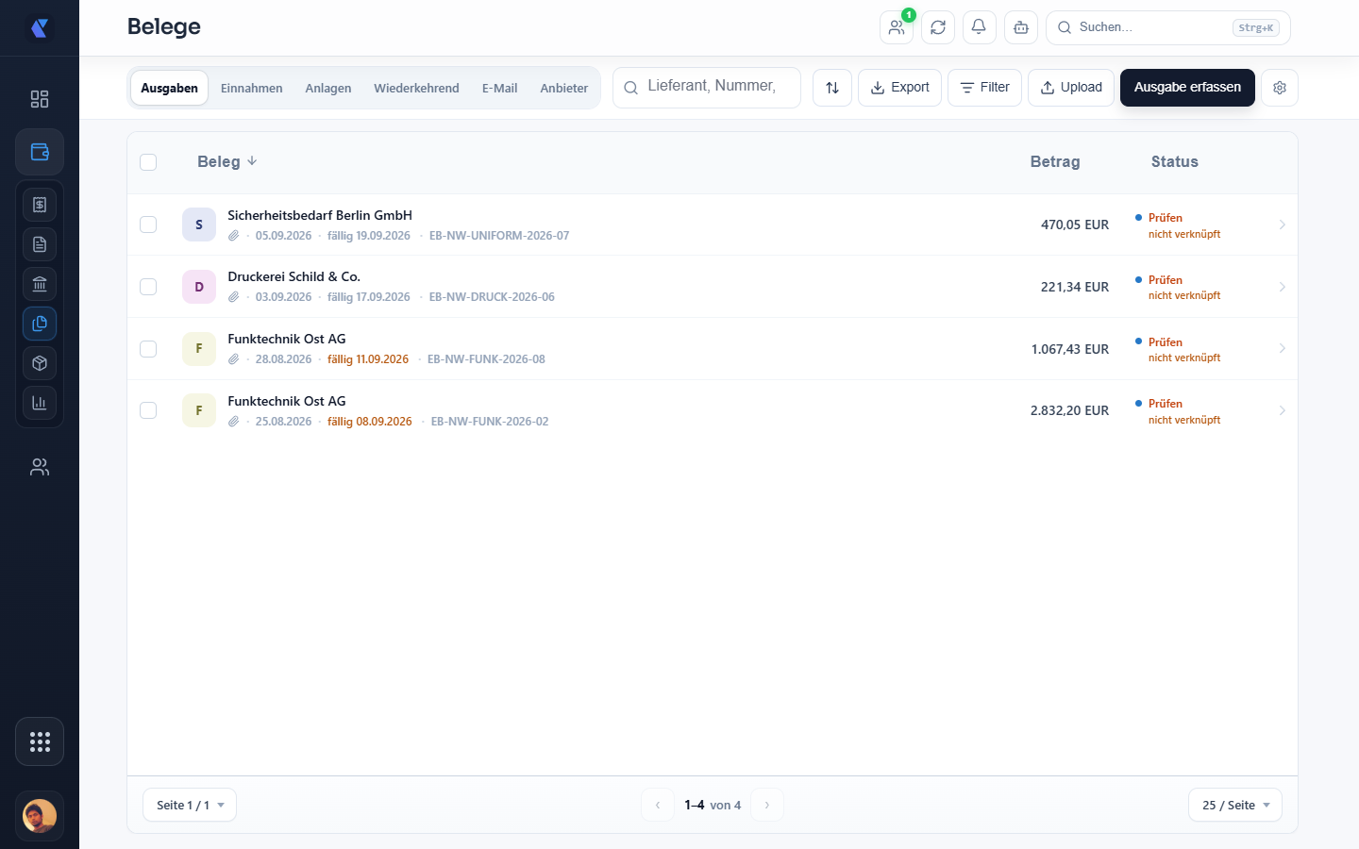The width and height of the screenshot is (1359, 849).
Task: Click the refresh sync icon
Action: [938, 27]
